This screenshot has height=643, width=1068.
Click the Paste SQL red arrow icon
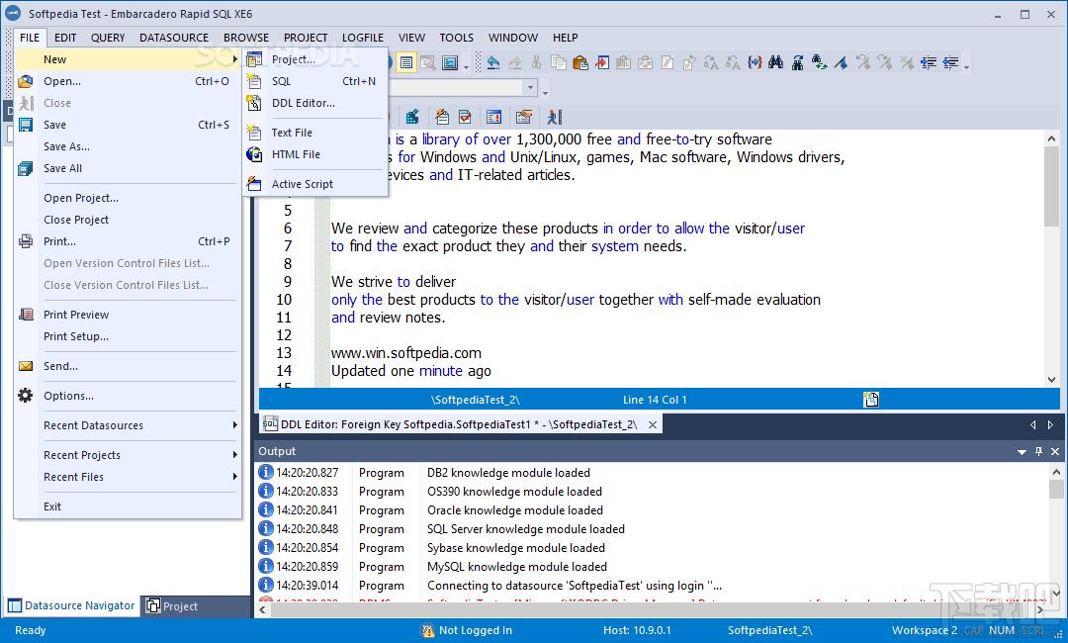click(601, 62)
